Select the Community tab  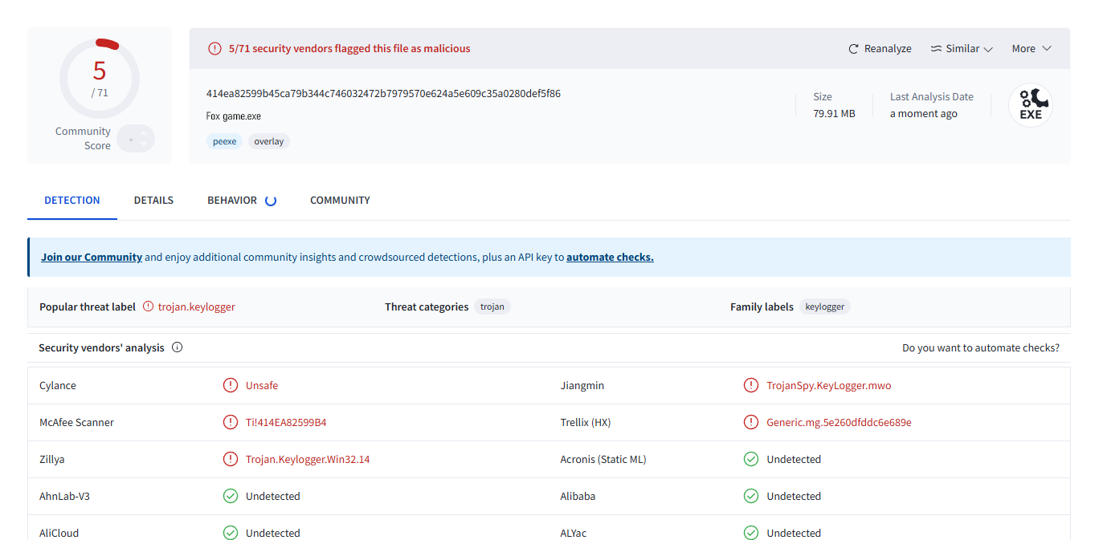340,200
